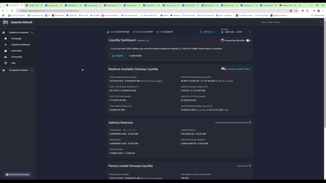Collapse the Datamine Ecosystem menu chevron
This screenshot has height=183, width=326.
32,33
